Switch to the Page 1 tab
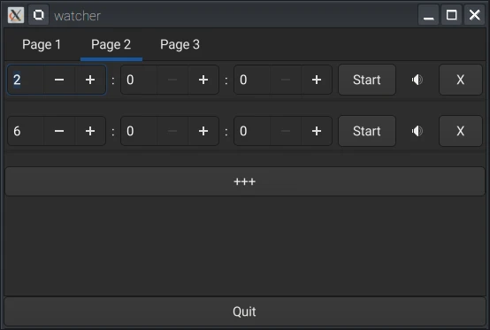Viewport: 490px width, 330px height. 42,45
